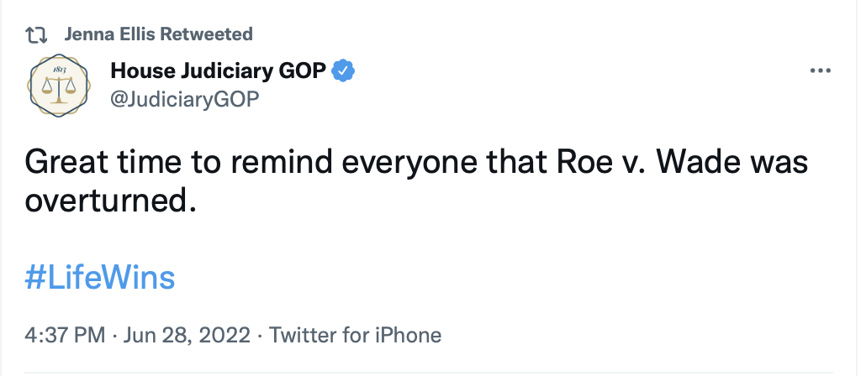Click the House Judiciary GOP profile avatar
861x376 pixels.
tap(59, 85)
